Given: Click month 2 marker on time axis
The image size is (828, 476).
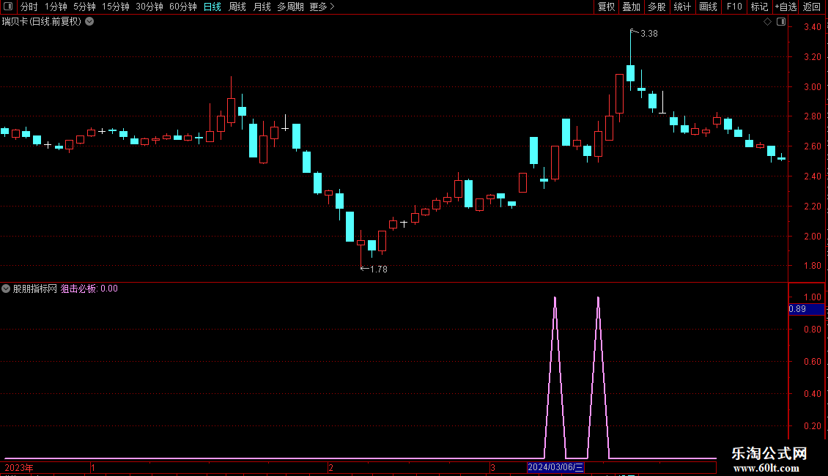Looking at the screenshot, I should tap(330, 467).
